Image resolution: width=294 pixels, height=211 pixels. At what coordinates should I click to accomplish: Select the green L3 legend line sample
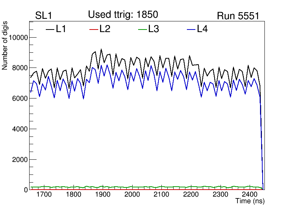tap(142, 29)
